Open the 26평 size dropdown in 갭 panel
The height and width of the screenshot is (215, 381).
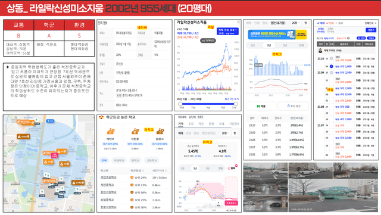[296, 23]
